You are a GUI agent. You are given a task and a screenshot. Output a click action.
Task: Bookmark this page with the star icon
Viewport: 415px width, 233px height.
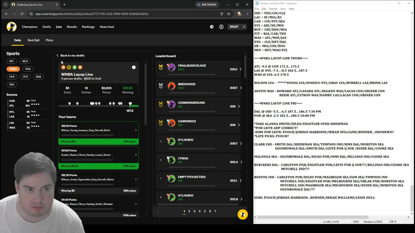[229, 14]
